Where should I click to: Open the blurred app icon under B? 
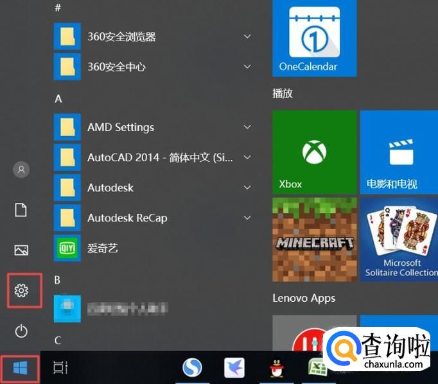click(67, 309)
